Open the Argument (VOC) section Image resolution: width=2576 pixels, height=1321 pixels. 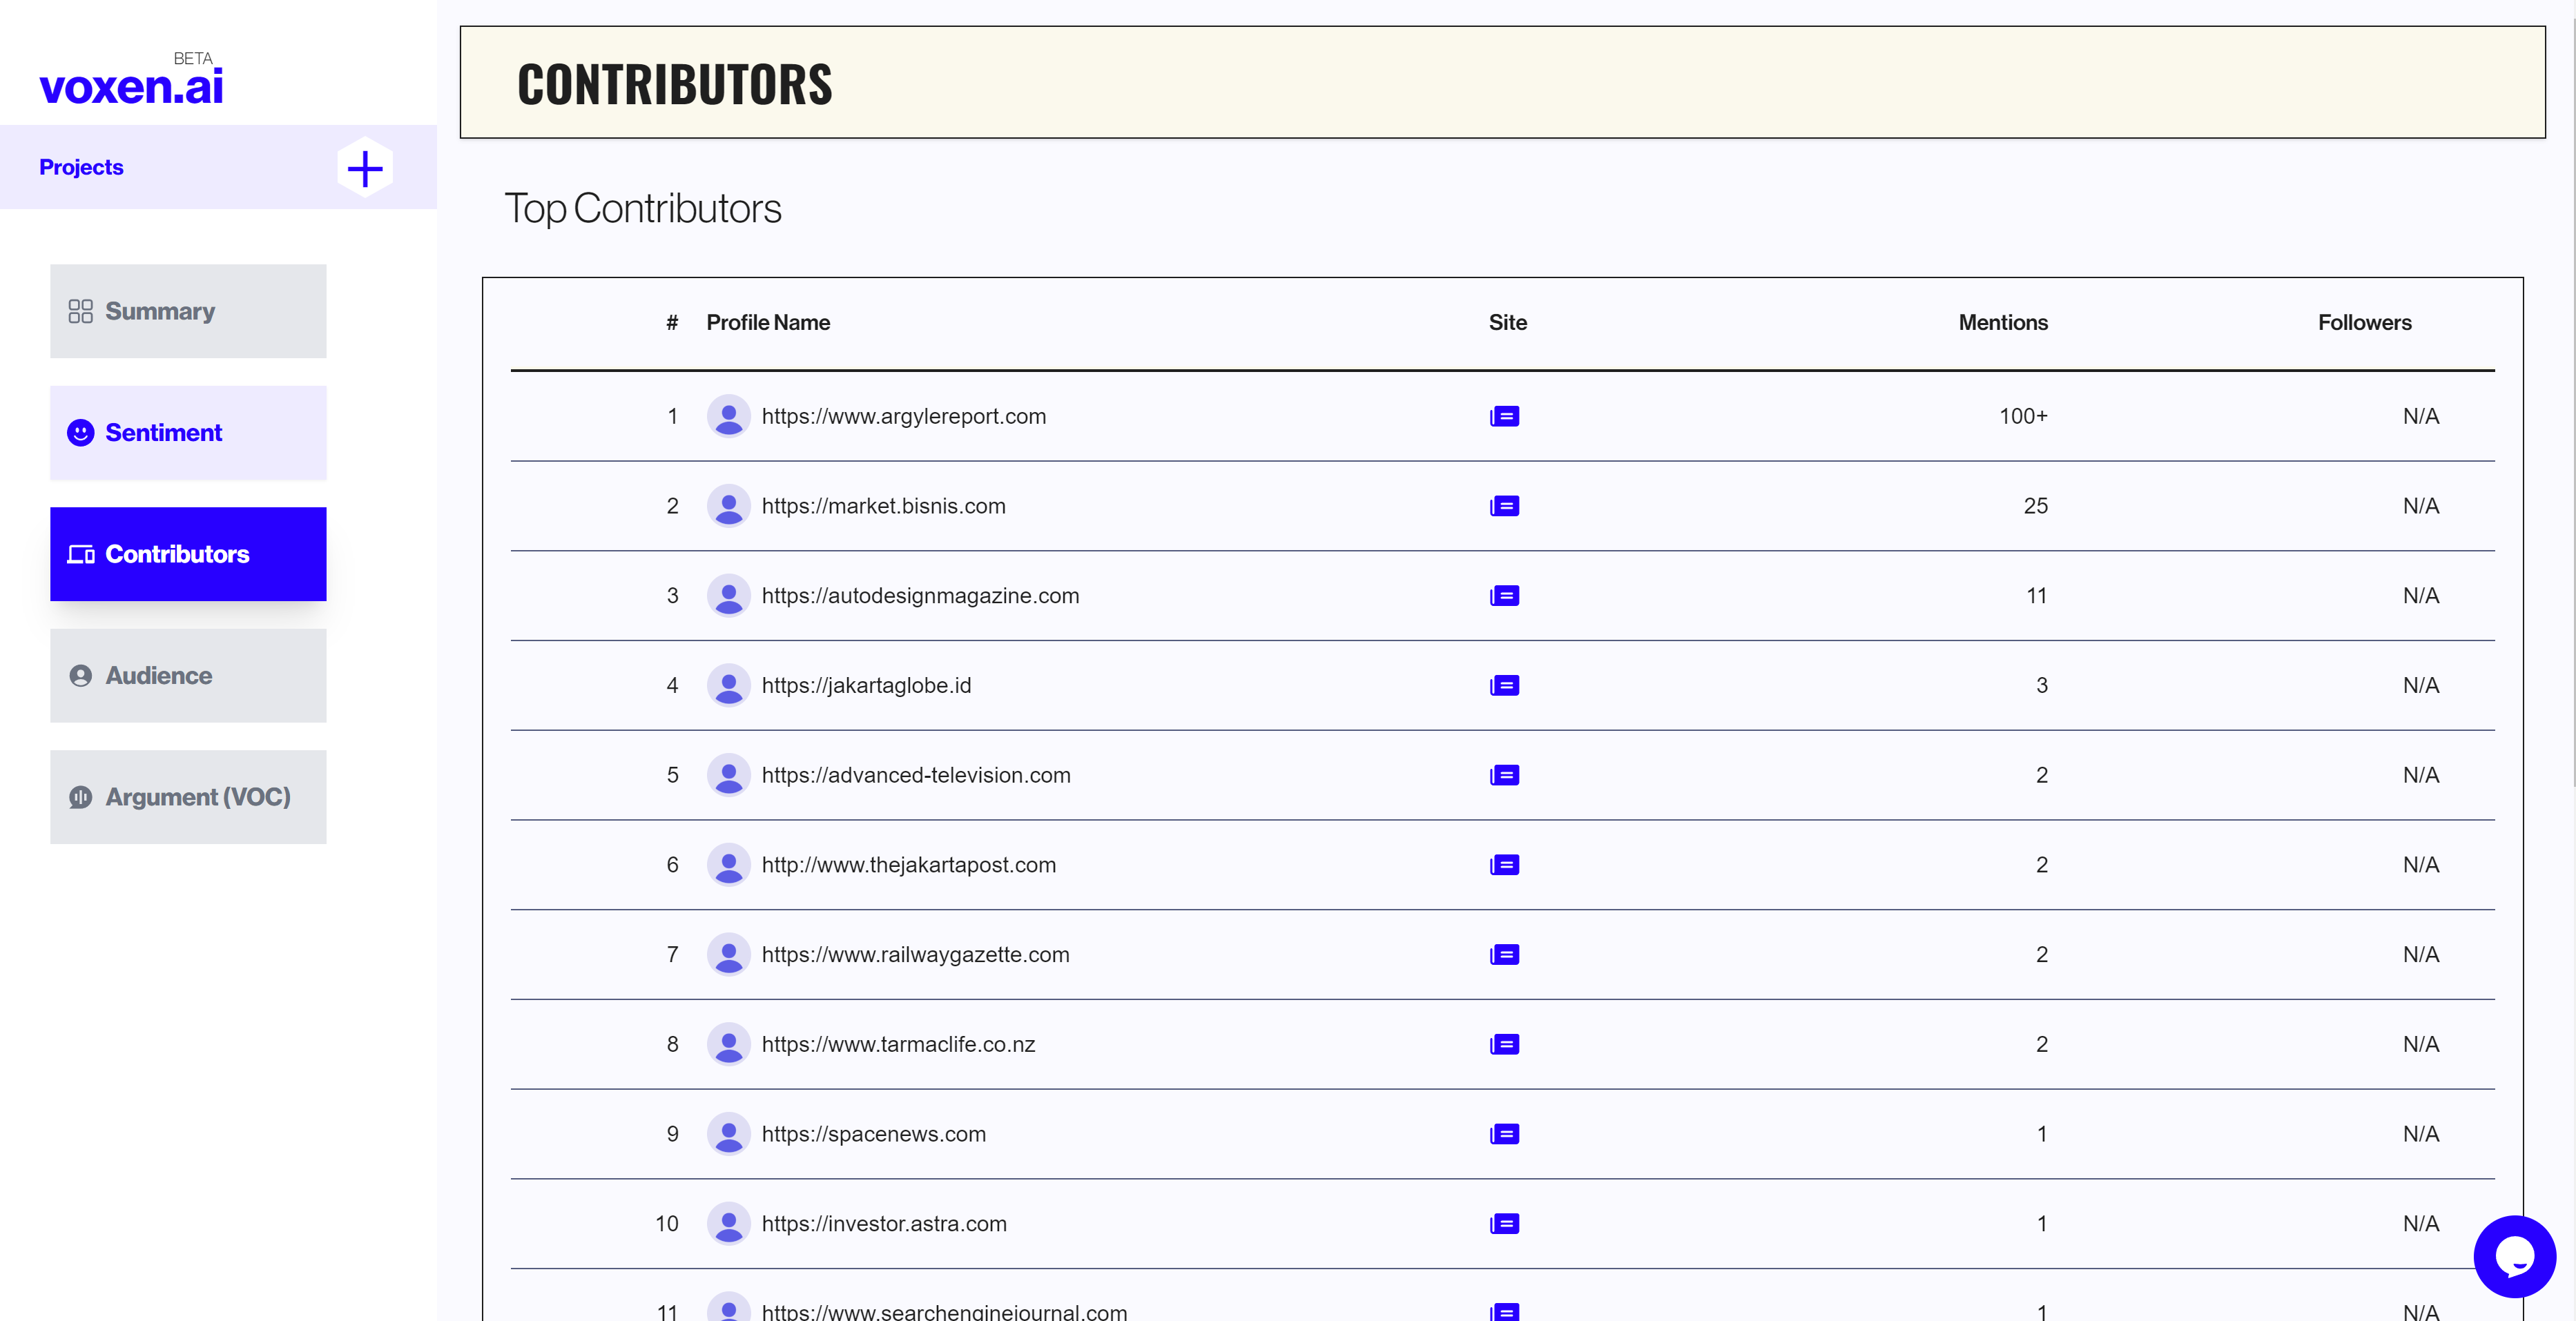[x=188, y=797]
